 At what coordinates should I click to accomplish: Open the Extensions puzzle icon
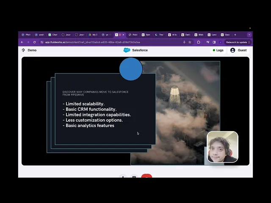[199, 42]
